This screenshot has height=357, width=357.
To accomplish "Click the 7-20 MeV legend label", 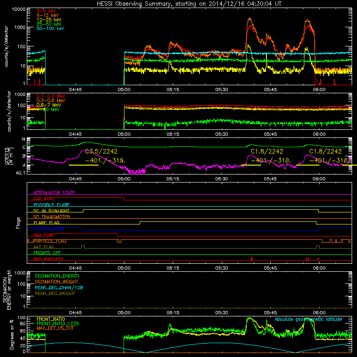I will [48, 109].
